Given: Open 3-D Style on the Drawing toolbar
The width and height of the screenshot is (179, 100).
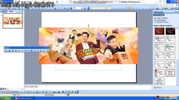Looking at the screenshot, I should point(75,92).
